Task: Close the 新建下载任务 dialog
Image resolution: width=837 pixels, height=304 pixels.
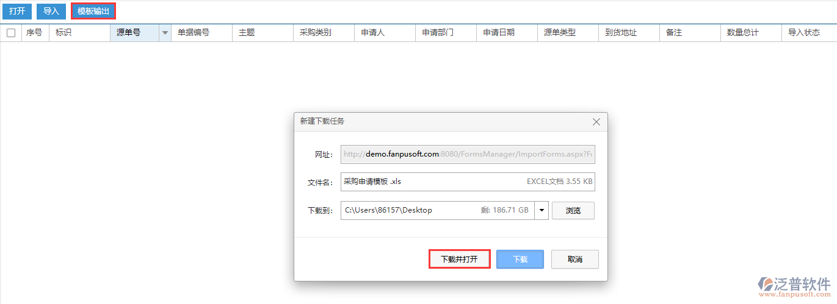Action: [x=596, y=122]
